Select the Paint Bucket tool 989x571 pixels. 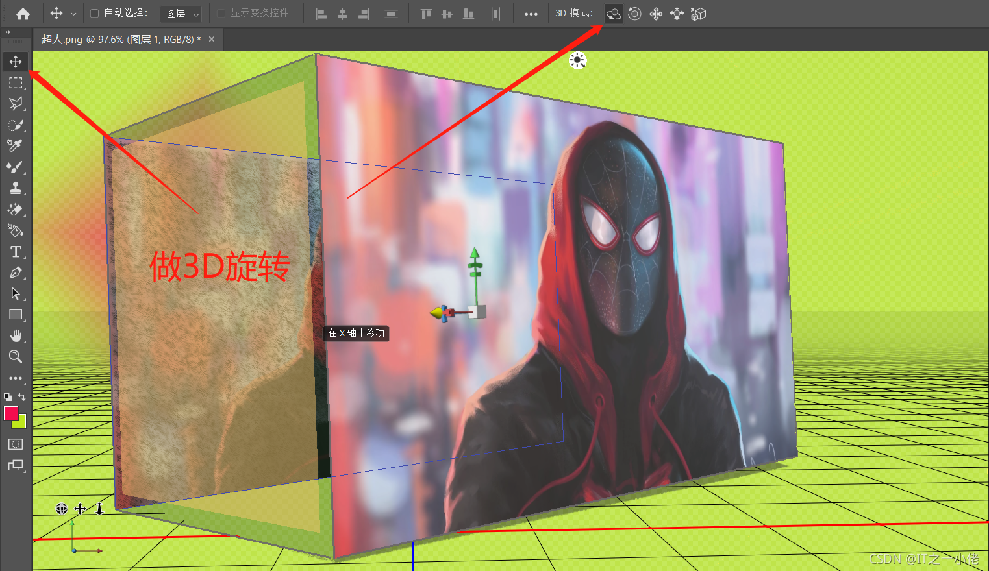click(x=16, y=230)
